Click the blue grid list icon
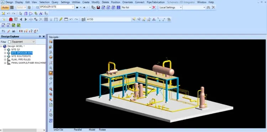The width and height of the screenshot is (267, 132). [x=119, y=7]
